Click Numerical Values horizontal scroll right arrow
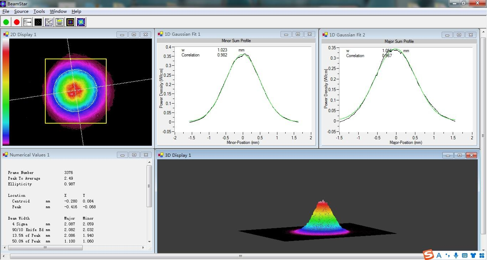 (x=143, y=247)
